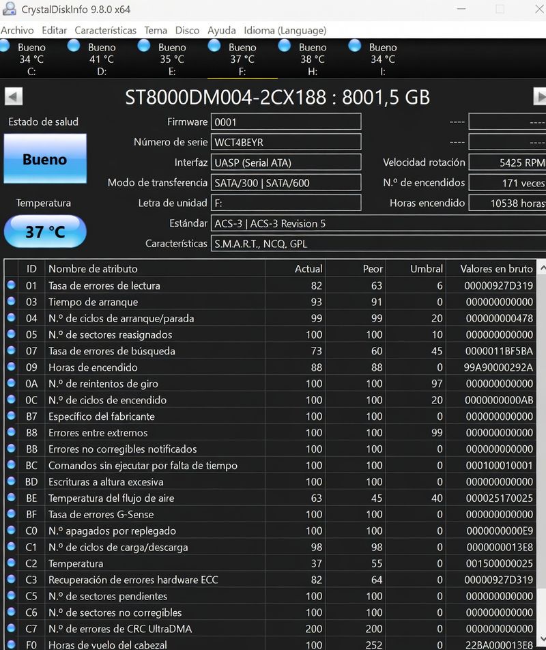Image resolution: width=546 pixels, height=650 pixels.
Task: Select drive D: at 41 °C
Action: pos(102,59)
